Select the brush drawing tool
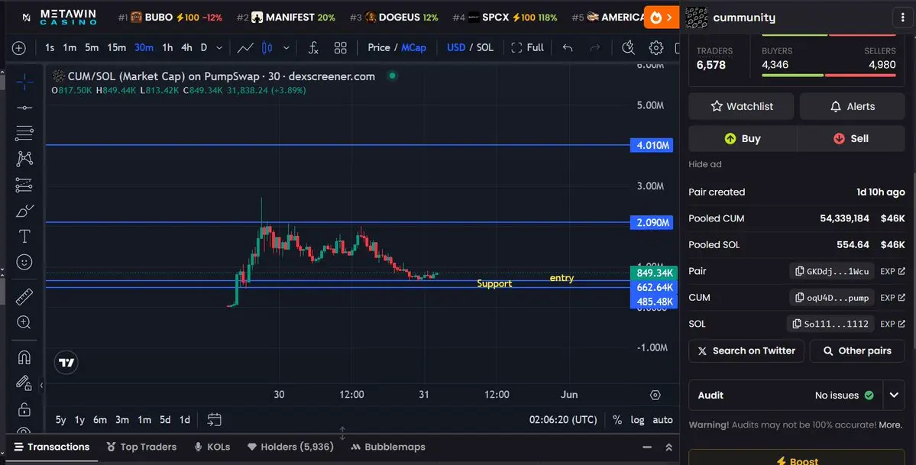The height and width of the screenshot is (465, 916). 24,211
